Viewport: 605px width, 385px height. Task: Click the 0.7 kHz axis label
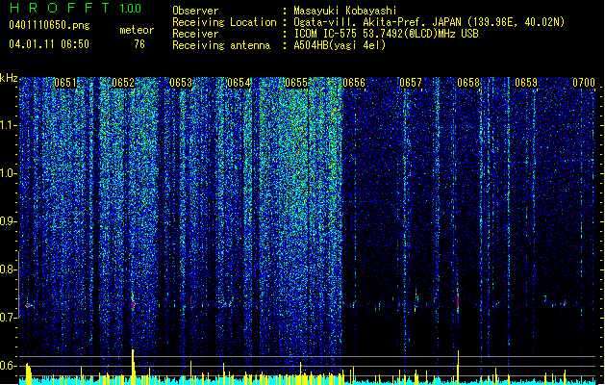tap(9, 318)
